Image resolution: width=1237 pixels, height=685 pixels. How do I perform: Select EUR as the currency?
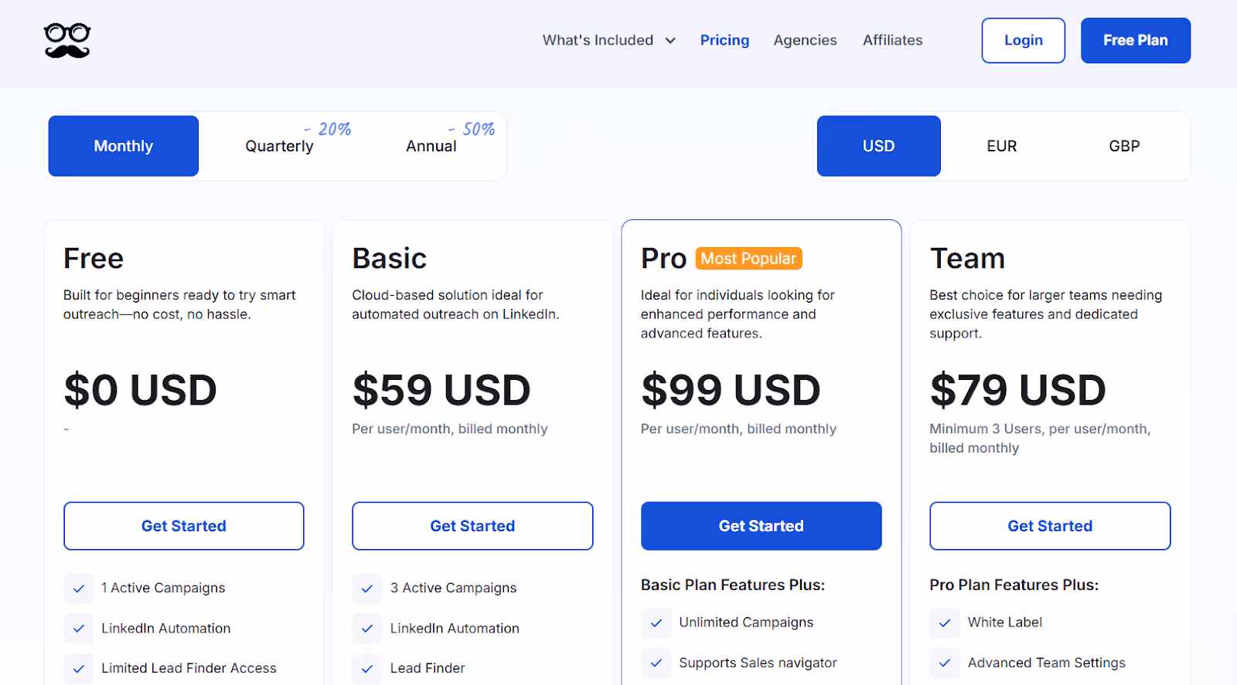(1000, 146)
